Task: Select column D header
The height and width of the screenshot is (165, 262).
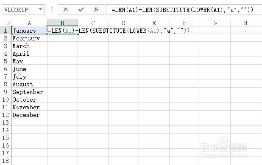Action: [123, 23]
